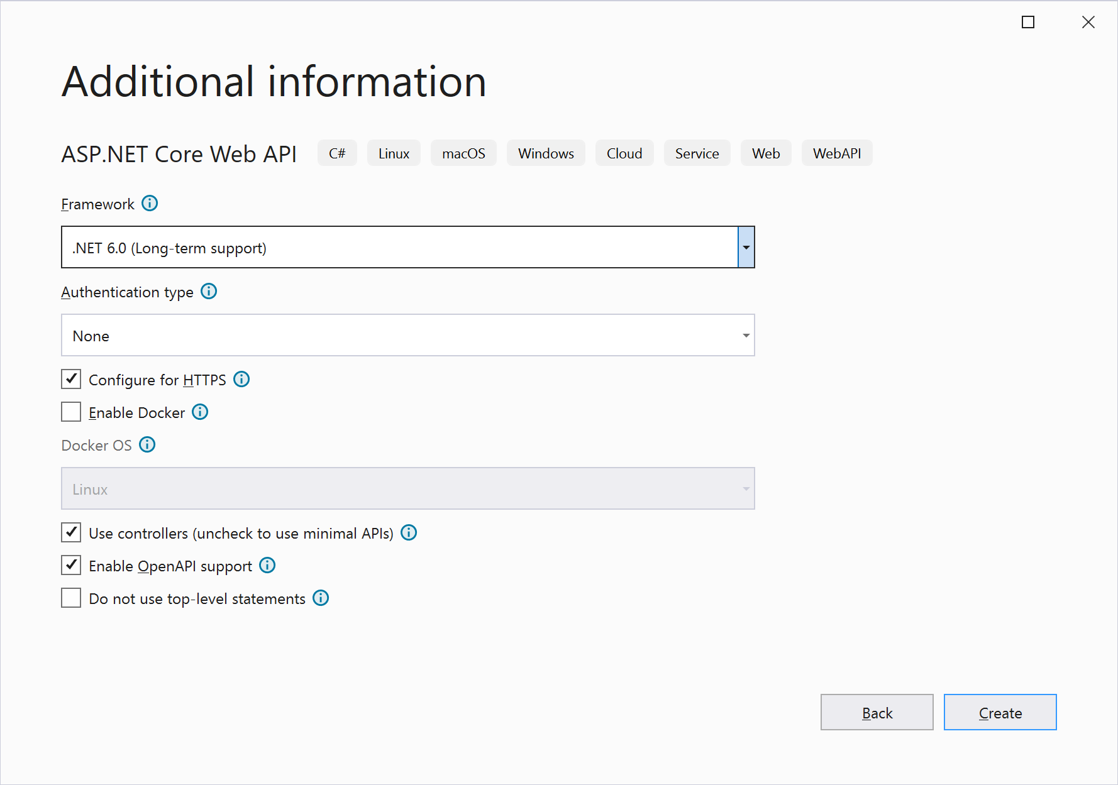Image resolution: width=1118 pixels, height=785 pixels.
Task: Click the ASP.NET Core Web API heading
Action: point(179,154)
